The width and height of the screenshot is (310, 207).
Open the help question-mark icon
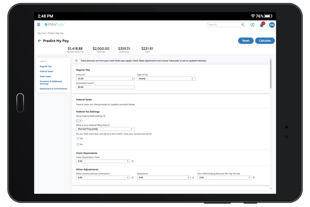pos(253,25)
